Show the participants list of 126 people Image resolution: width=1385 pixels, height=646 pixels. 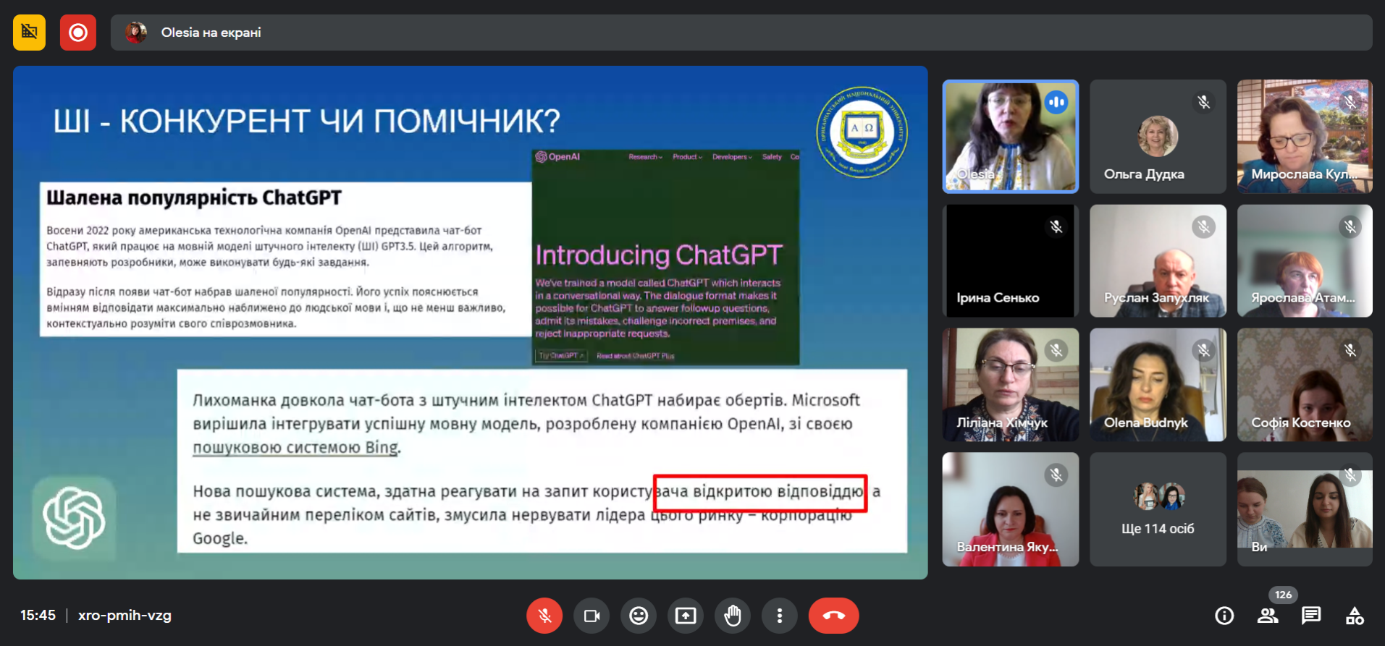point(1268,616)
